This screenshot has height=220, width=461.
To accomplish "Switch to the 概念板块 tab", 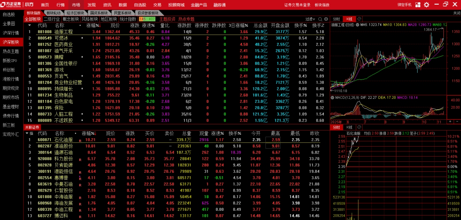I will (71, 19).
